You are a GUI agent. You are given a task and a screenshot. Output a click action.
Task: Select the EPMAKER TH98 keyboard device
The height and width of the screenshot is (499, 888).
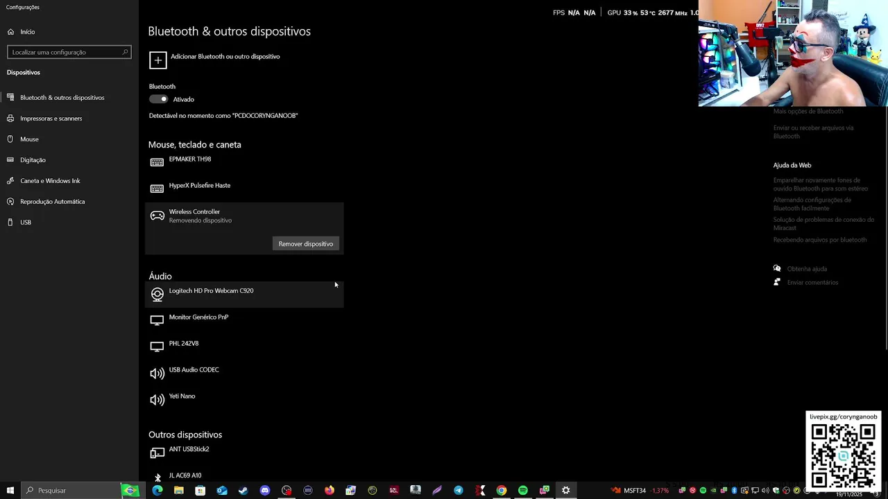[244, 163]
